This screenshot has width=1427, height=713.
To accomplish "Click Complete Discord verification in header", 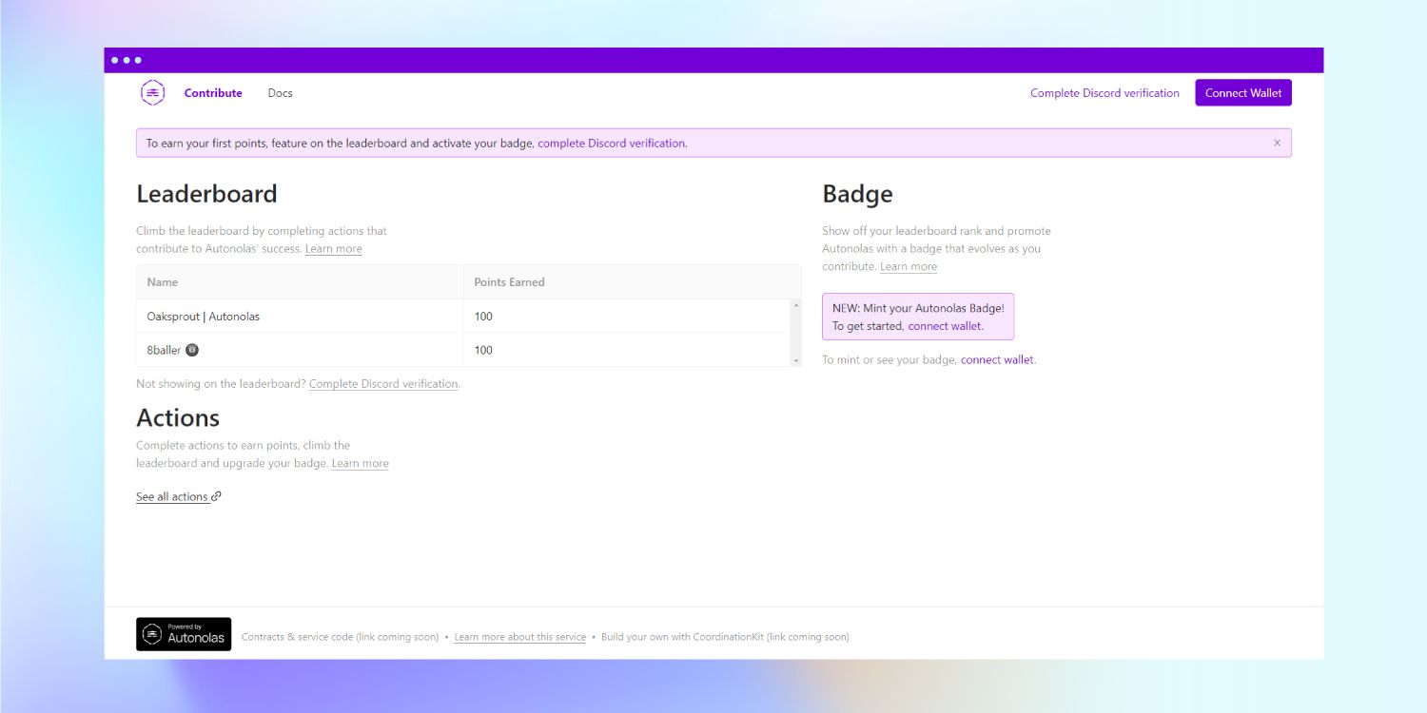I will click(1104, 93).
